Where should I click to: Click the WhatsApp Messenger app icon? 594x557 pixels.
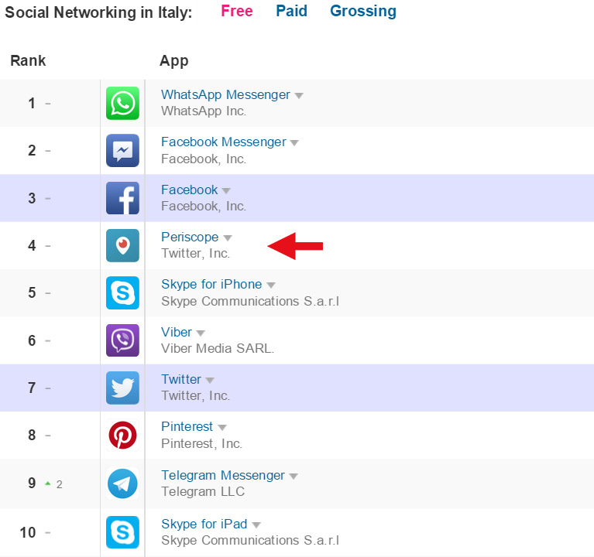point(122,104)
